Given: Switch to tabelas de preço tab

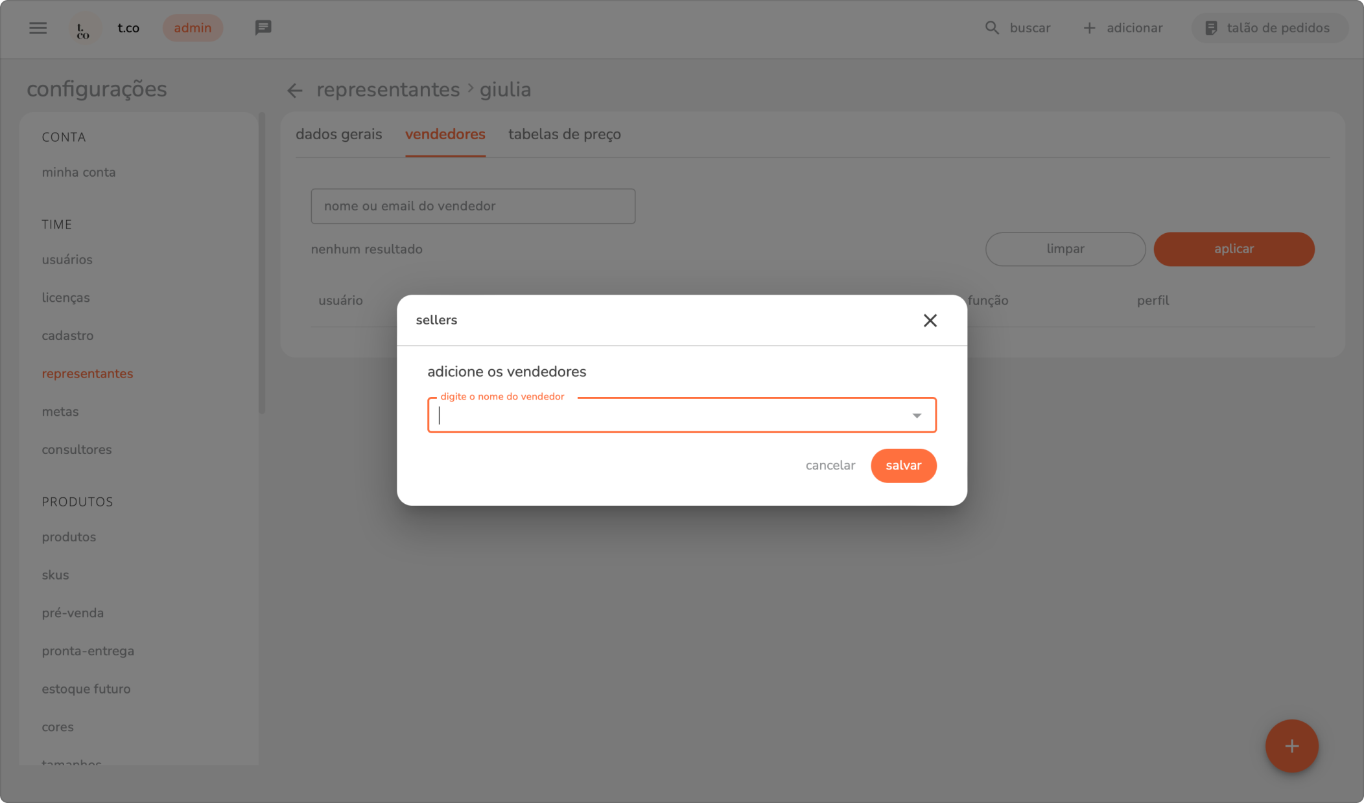Looking at the screenshot, I should tap(564, 135).
